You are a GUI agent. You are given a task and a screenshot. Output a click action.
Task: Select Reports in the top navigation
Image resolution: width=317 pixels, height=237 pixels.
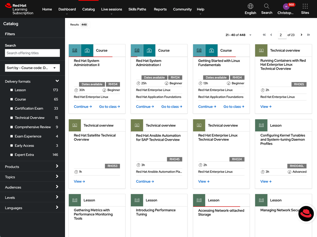pos(160,9)
